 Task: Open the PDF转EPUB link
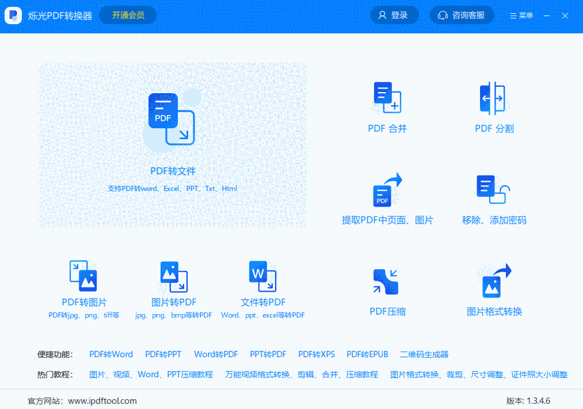367,354
